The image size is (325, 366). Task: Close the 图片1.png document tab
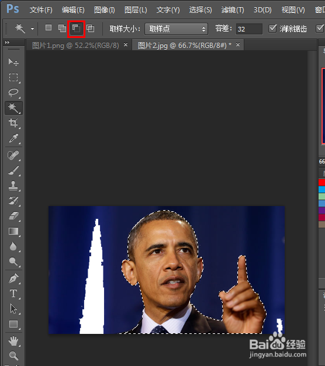(x=126, y=44)
